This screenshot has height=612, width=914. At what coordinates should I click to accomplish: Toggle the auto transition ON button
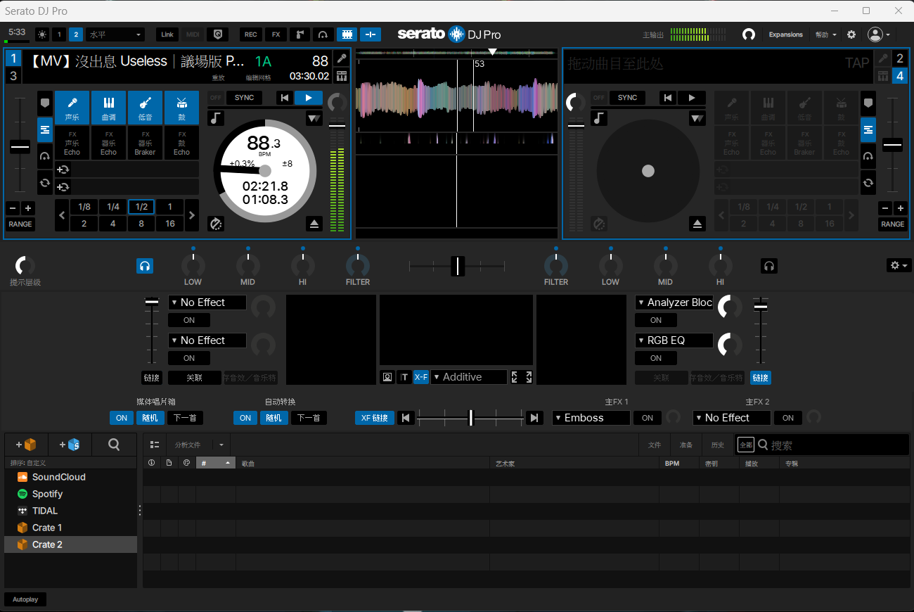(x=245, y=418)
